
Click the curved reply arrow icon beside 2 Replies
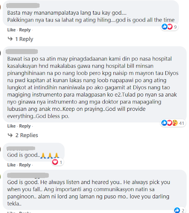(x=10, y=135)
